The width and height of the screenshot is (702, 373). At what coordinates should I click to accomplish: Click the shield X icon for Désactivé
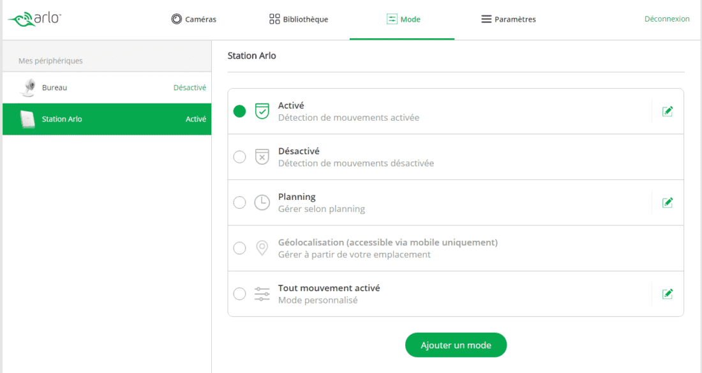262,157
